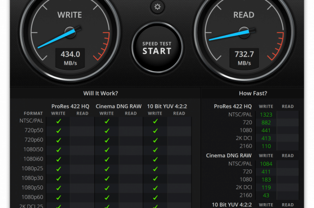Click ProRes 422 HQ write checkmark for 720p50
Screen dimensions: 314x208
(x=58, y=131)
